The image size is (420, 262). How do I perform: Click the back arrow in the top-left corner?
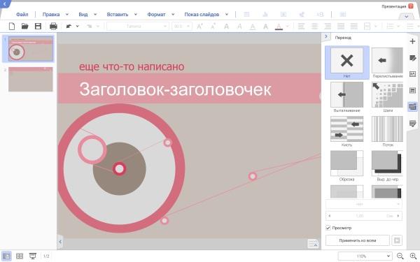4,3
